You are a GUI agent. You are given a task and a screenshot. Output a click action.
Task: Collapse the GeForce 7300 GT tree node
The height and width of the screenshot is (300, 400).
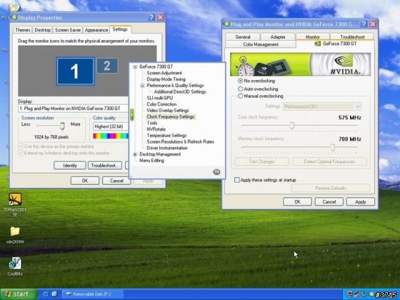[x=135, y=67]
